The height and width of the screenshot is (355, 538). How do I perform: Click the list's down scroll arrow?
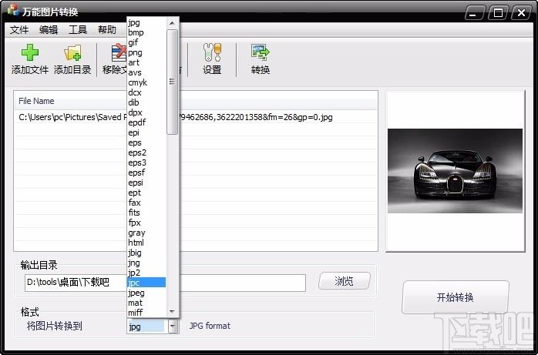tap(172, 311)
